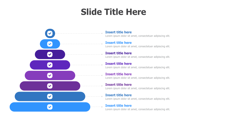Image resolution: width=227 pixels, height=128 pixels.
Task: Click the dark indigo Insert title here heading
Action: coord(118,53)
